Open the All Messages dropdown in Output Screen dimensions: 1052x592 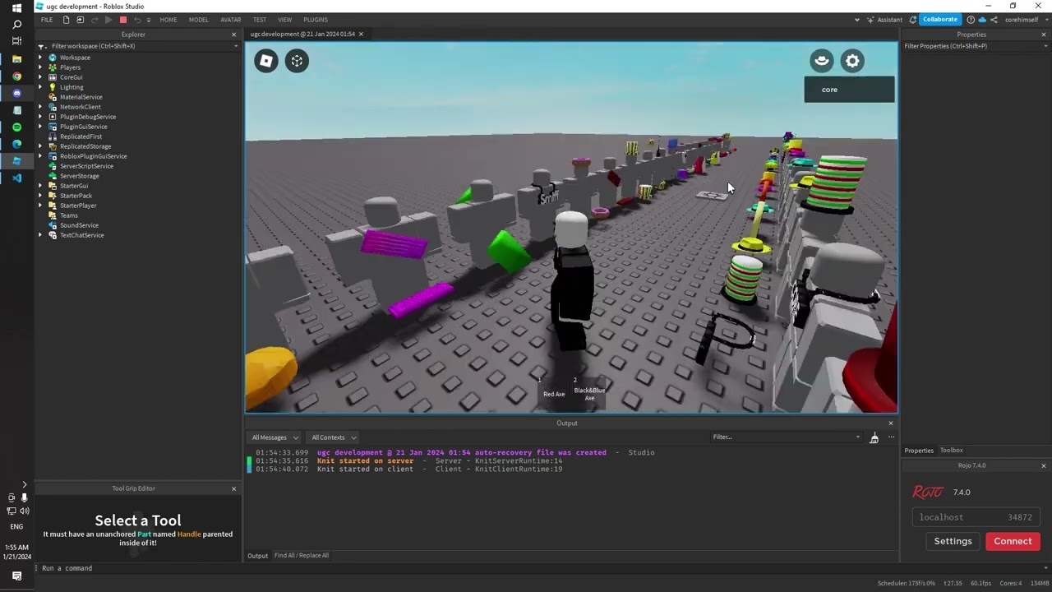(x=275, y=437)
